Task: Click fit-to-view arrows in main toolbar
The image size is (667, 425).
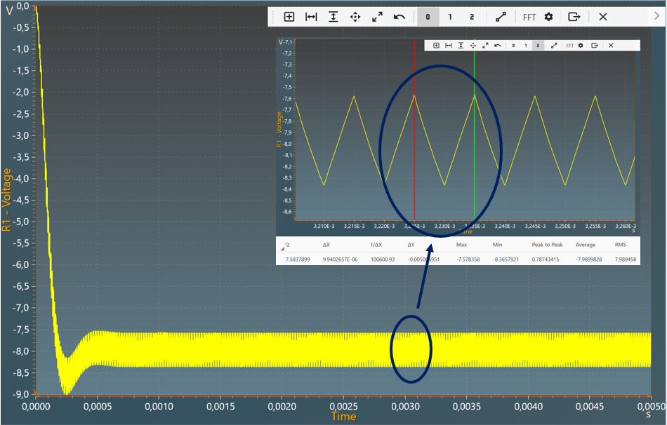Action: tap(377, 17)
